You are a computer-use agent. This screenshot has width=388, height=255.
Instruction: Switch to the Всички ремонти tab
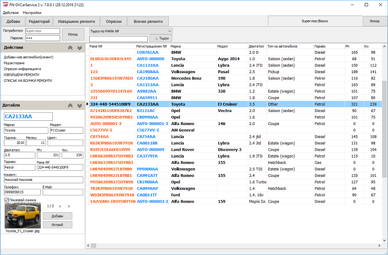pos(148,21)
